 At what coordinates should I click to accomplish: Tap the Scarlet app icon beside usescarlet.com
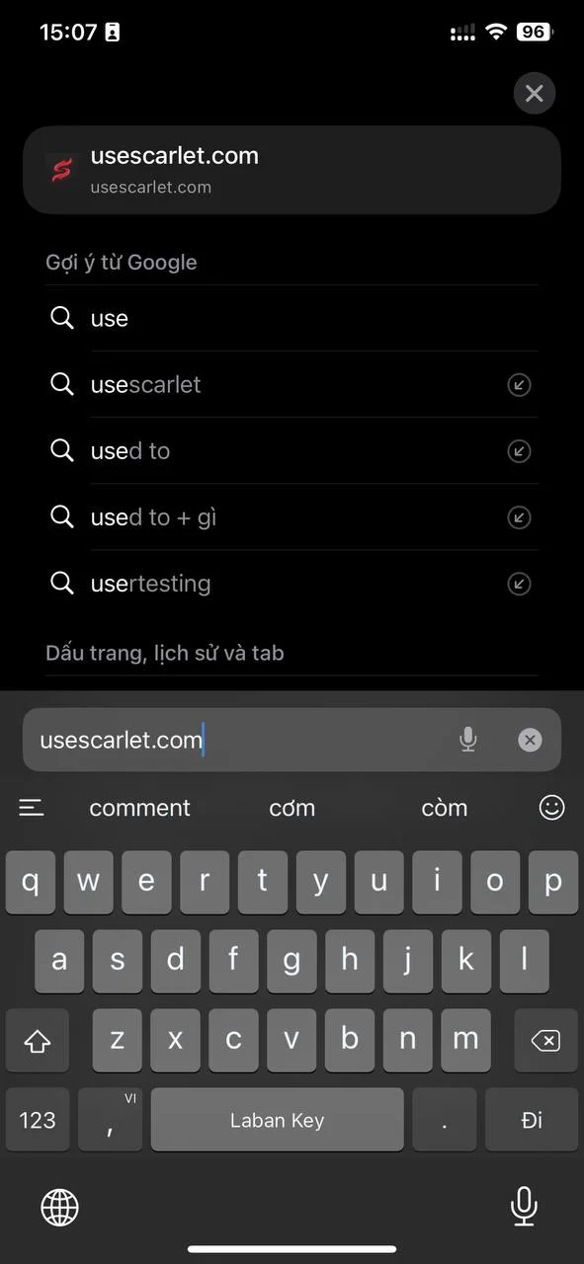61,169
